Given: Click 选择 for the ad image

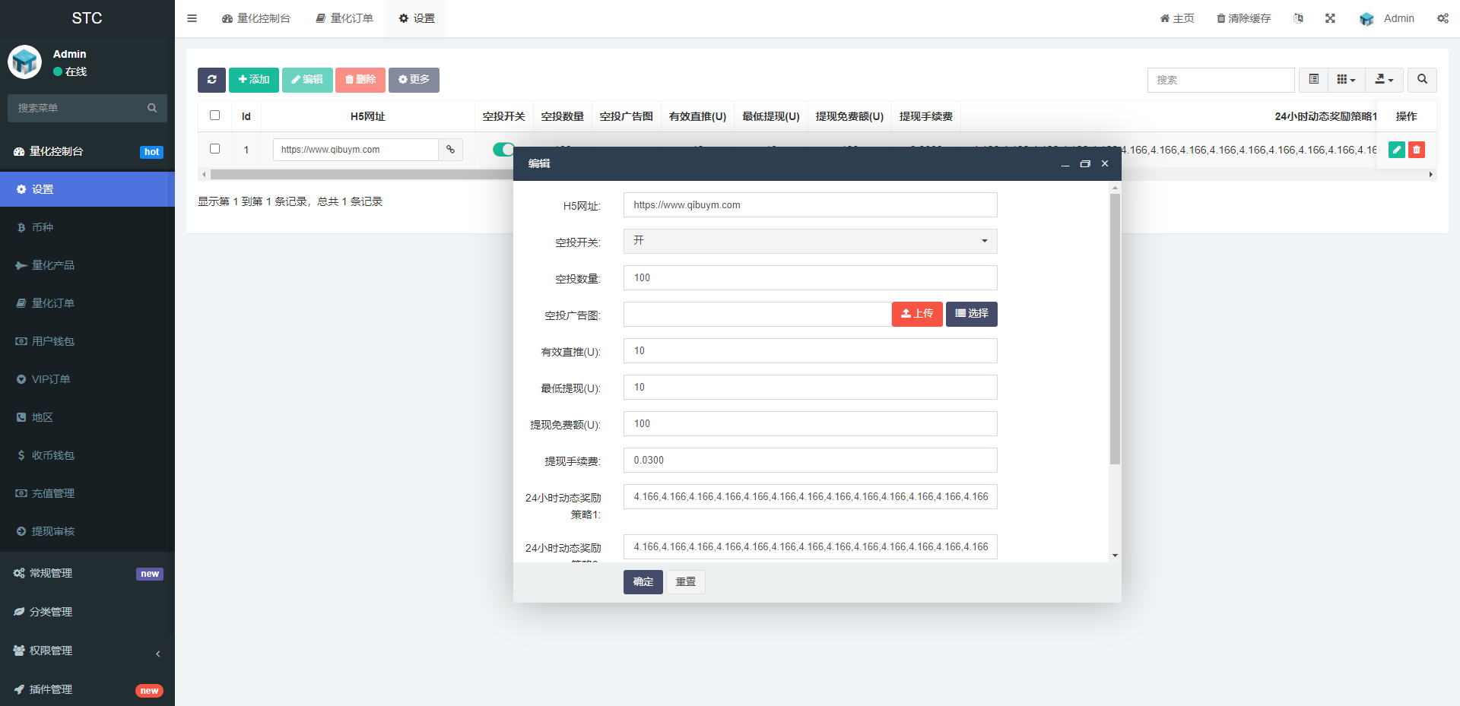Looking at the screenshot, I should pos(972,314).
